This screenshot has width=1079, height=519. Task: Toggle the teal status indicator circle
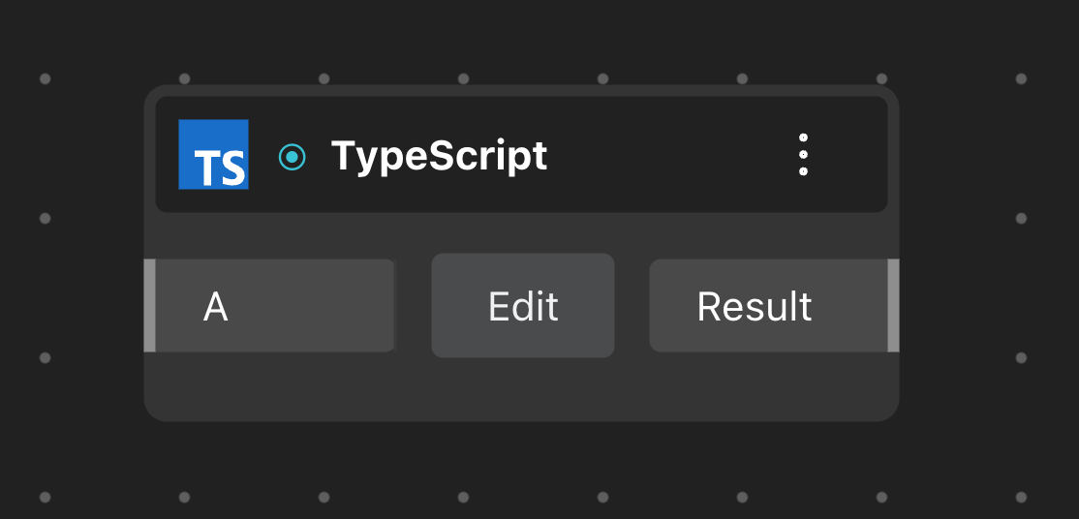pyautogui.click(x=293, y=156)
